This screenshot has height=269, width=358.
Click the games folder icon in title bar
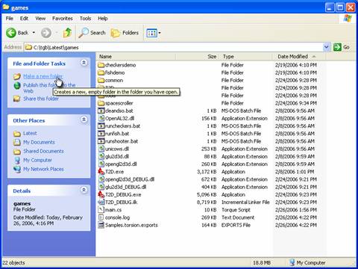click(x=6, y=7)
